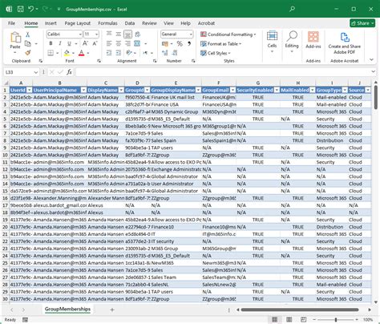
Task: Switch to Page Break Preview icon
Action: point(303,319)
